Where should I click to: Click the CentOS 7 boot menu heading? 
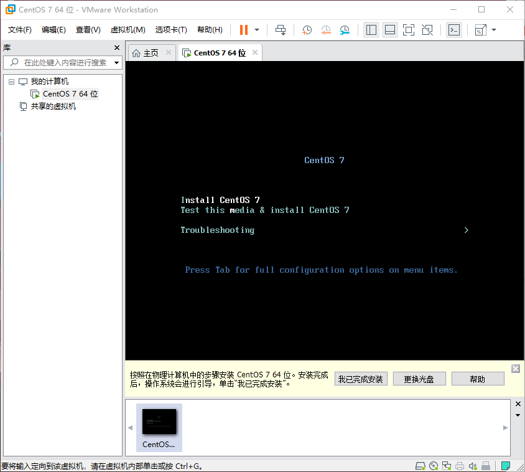pyautogui.click(x=324, y=160)
